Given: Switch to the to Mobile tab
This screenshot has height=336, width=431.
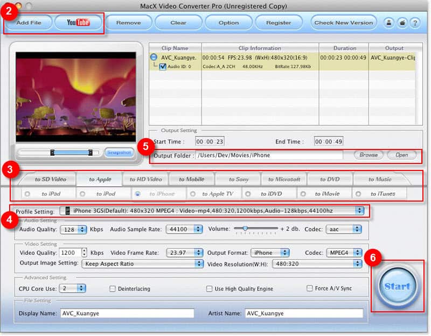Looking at the screenshot, I should pyautogui.click(x=192, y=178).
